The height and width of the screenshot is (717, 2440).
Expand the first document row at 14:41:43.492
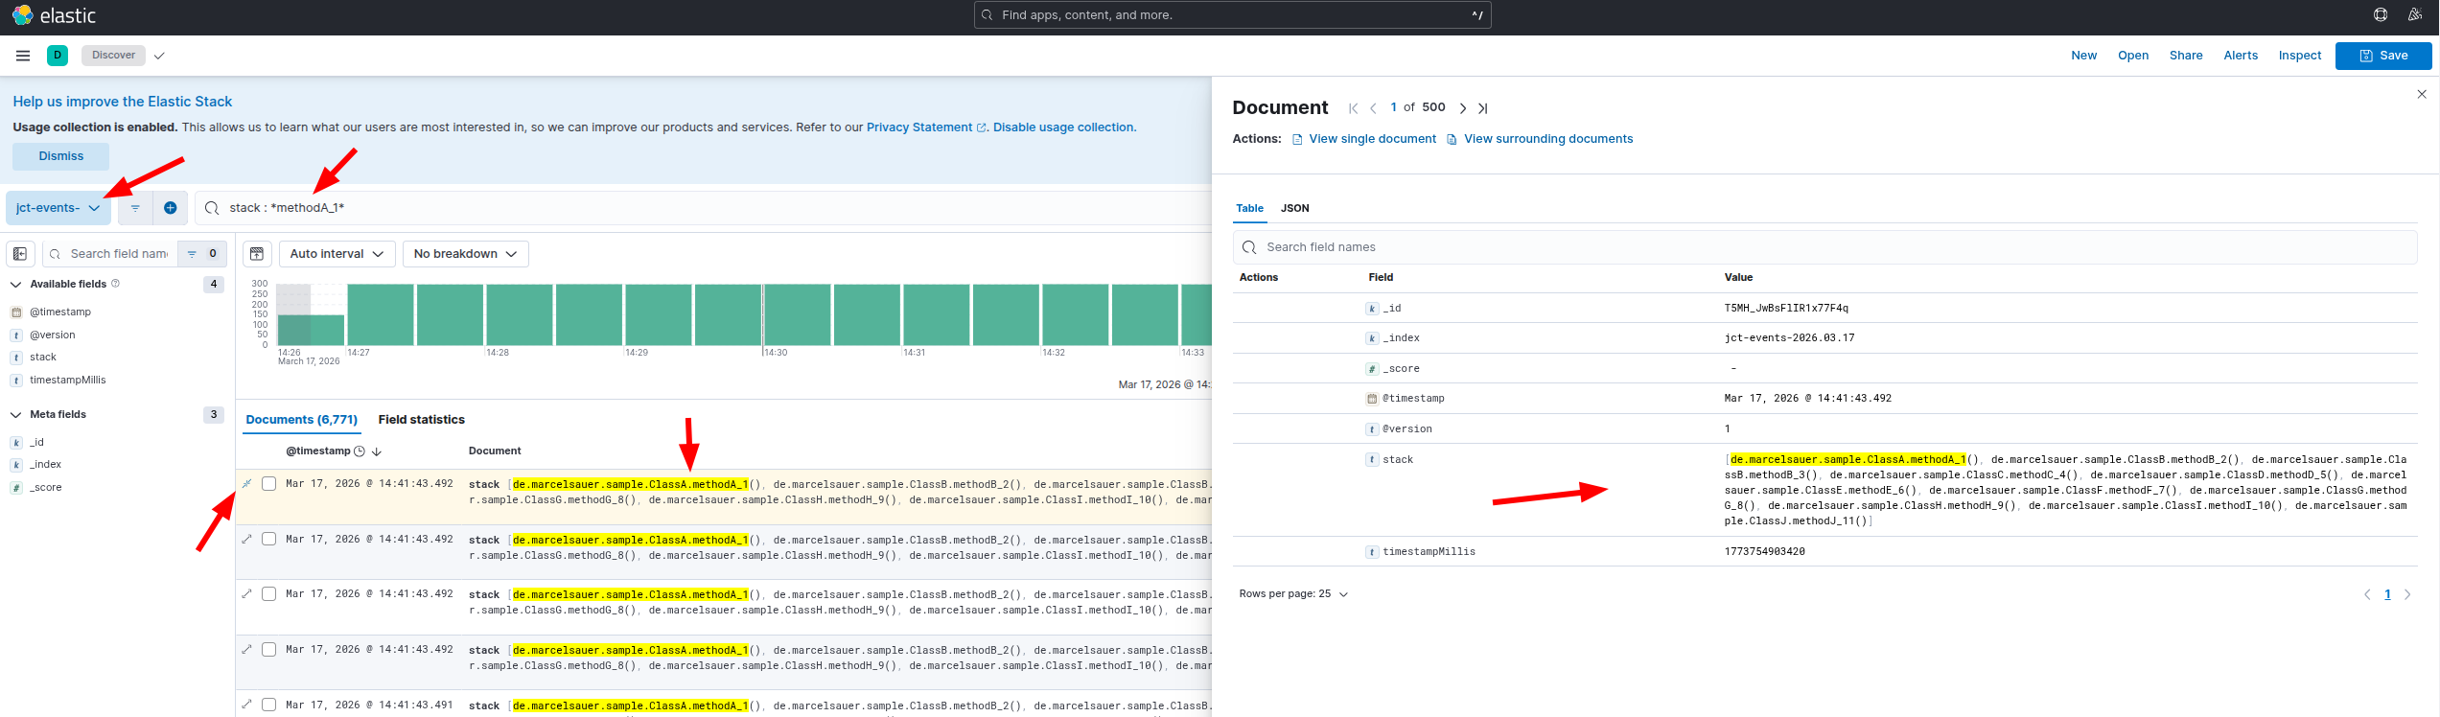[246, 484]
